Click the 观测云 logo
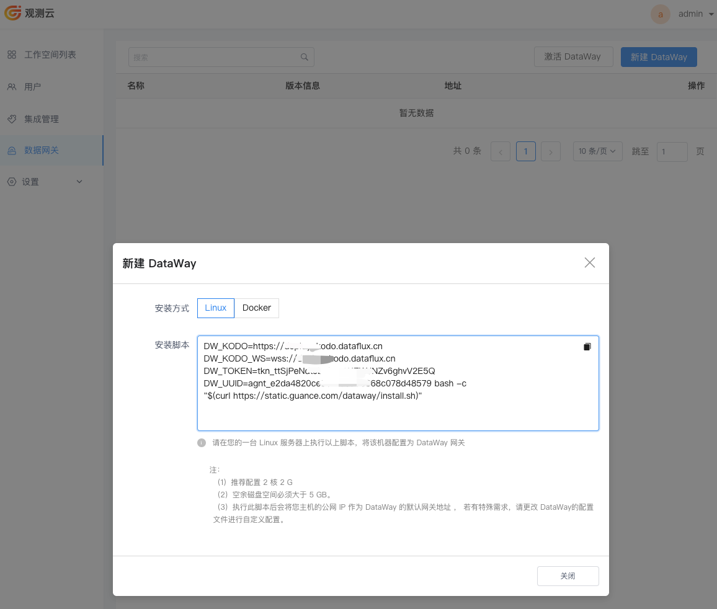 [29, 13]
